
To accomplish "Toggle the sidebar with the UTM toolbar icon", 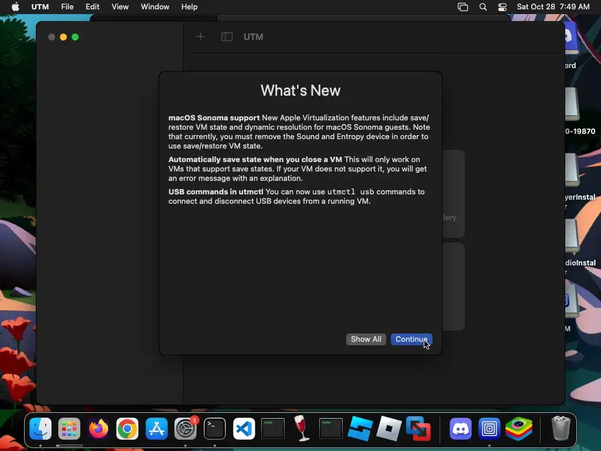I will [227, 37].
